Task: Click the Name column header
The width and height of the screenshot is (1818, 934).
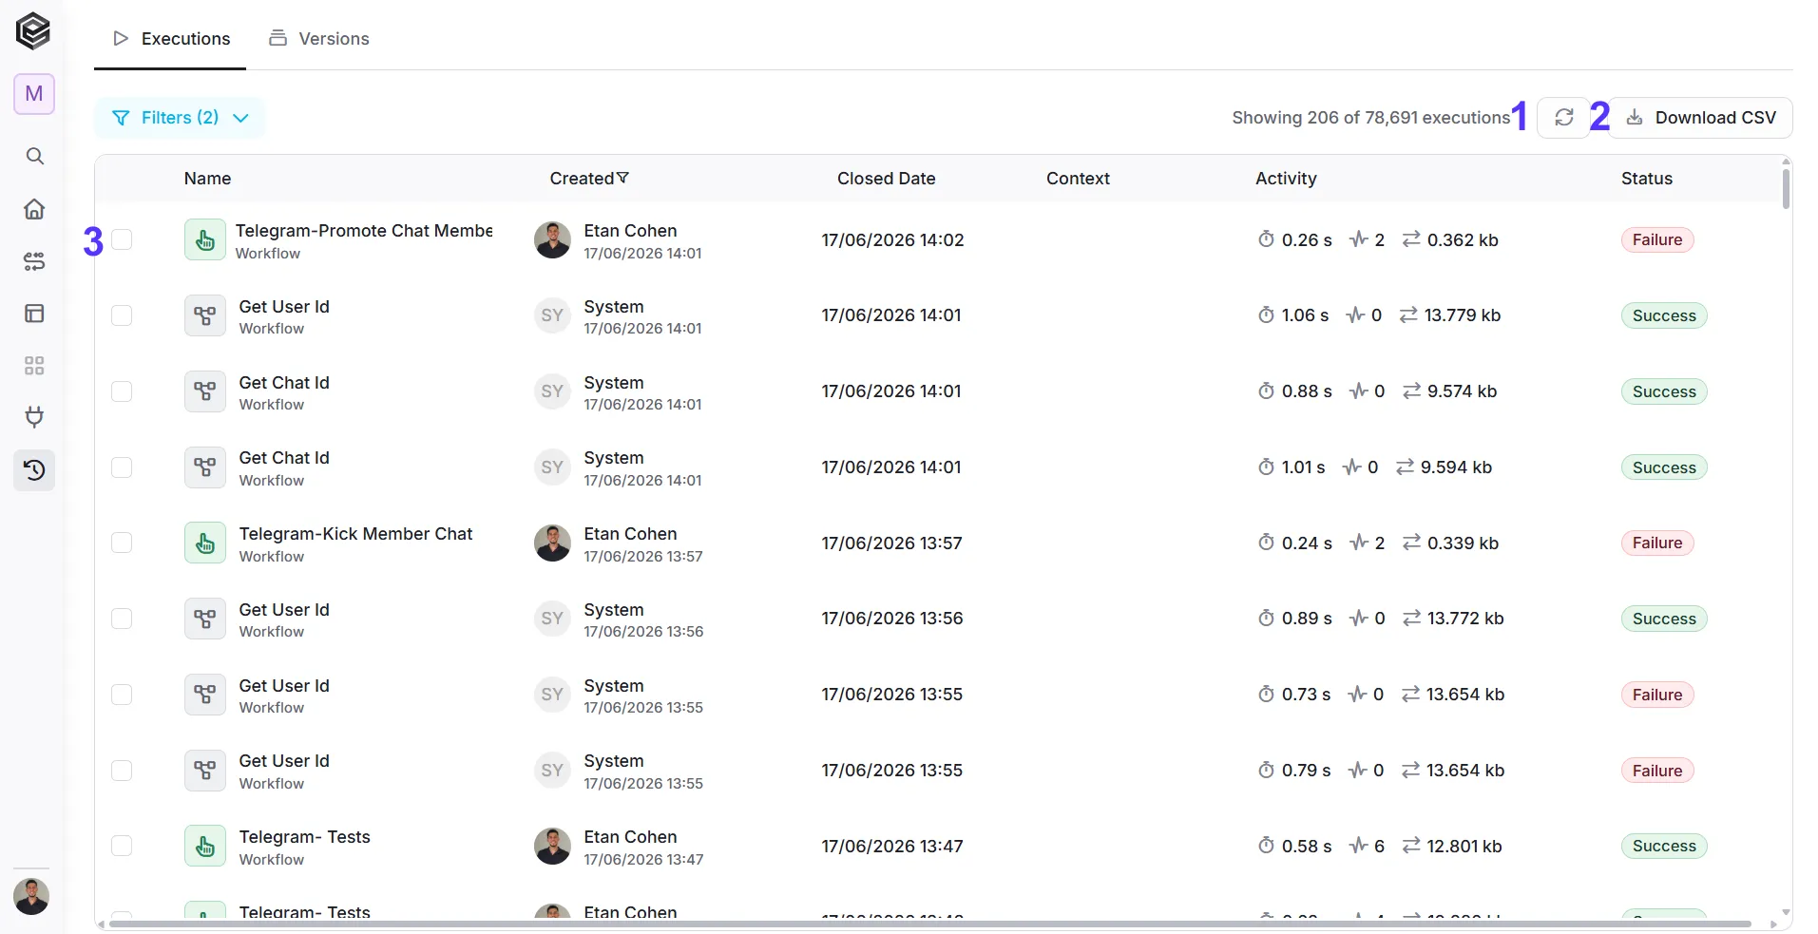Action: click(207, 179)
